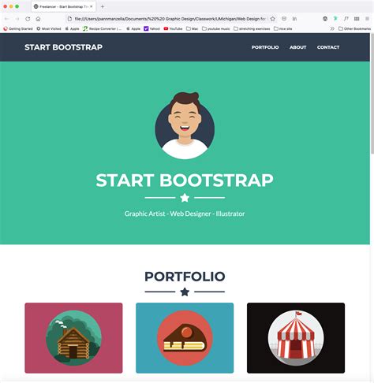Open the youtube music bookmarks folder
The image size is (374, 383).
click(x=216, y=28)
